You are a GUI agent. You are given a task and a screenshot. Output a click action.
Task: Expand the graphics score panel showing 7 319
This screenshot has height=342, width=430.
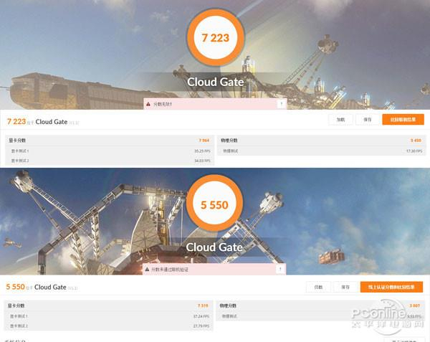click(x=109, y=305)
